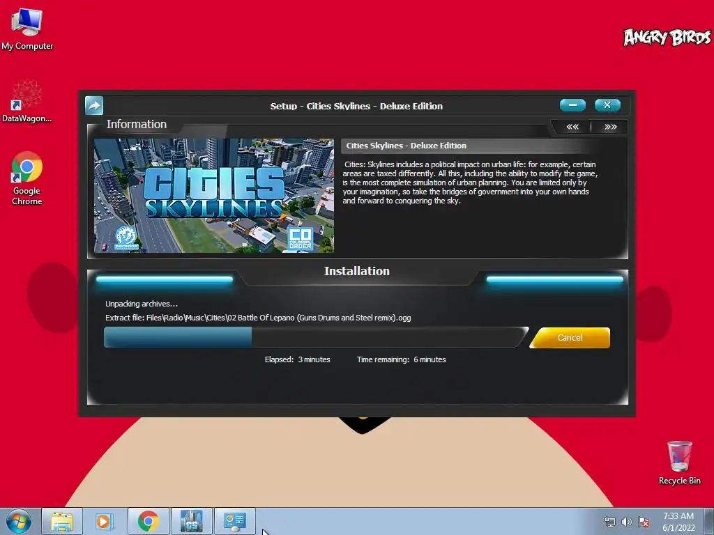714x535 pixels.
Task: Click the installation progress bar
Action: tap(315, 338)
